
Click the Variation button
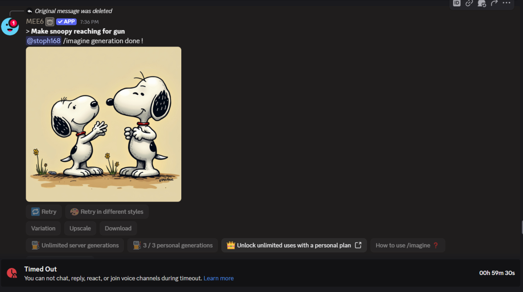coord(43,228)
